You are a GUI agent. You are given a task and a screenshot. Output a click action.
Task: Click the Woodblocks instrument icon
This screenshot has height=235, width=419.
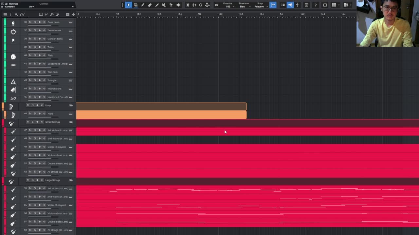click(x=13, y=90)
